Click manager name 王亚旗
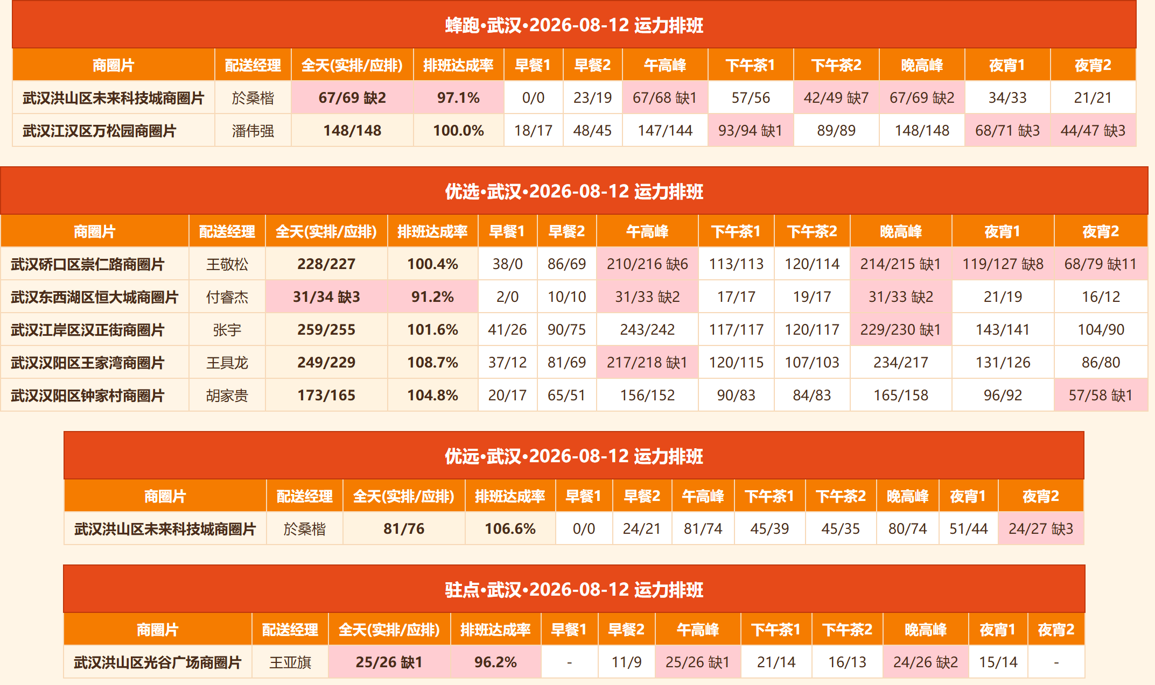Screen dimensions: 1155x685 pos(290,662)
